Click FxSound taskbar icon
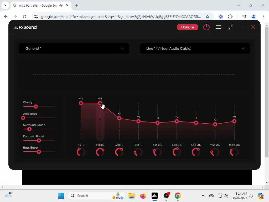Viewport: 269px width, 202px height. click(x=155, y=196)
